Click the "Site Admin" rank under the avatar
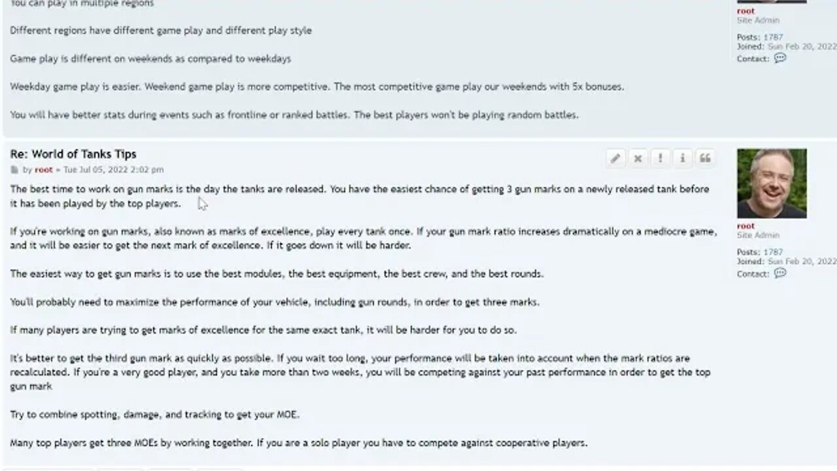 758,235
